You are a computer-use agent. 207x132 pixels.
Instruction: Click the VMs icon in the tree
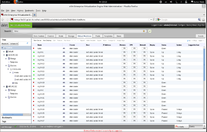click(13, 83)
